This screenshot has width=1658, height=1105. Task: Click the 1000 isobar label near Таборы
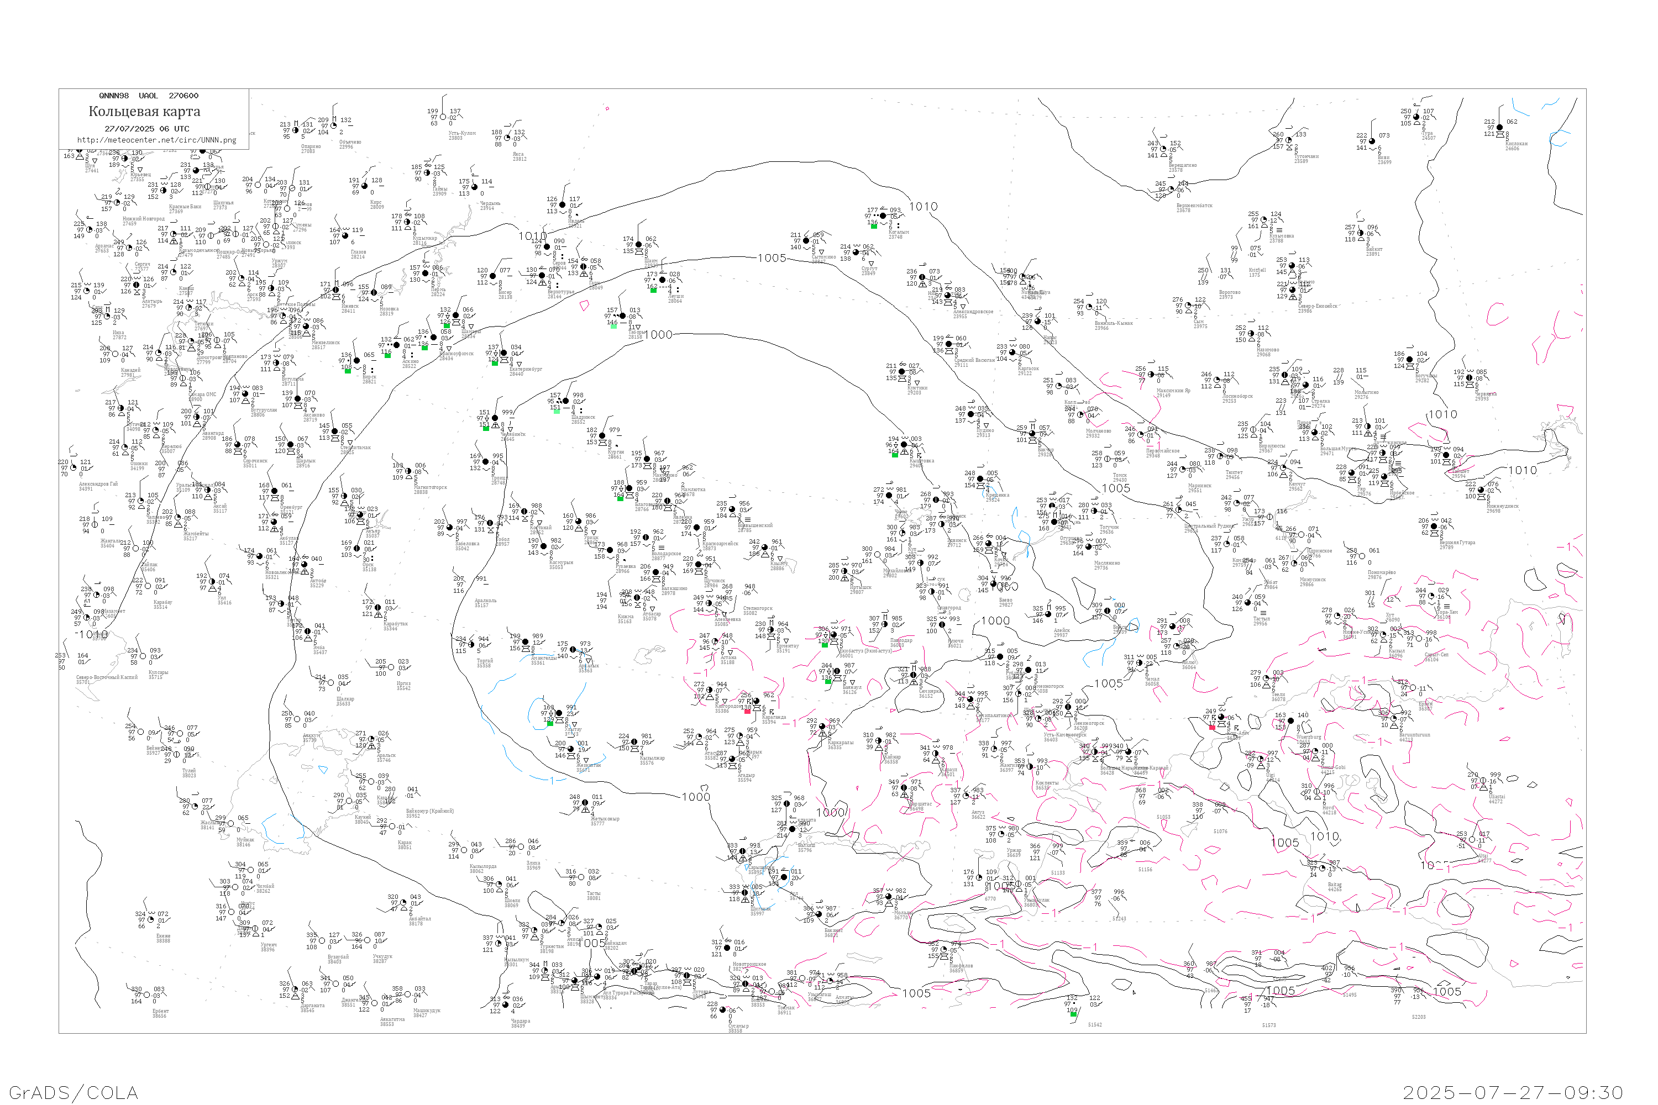point(658,335)
